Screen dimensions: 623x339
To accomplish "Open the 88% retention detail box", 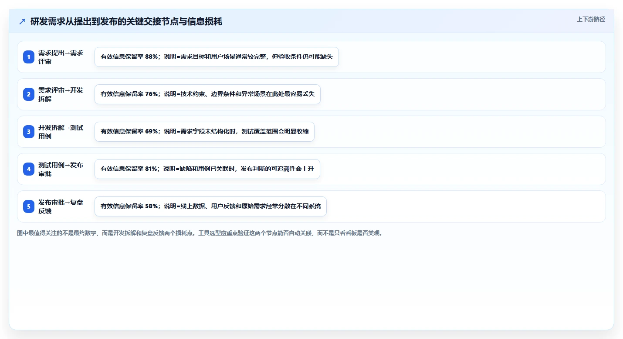I will tap(217, 57).
